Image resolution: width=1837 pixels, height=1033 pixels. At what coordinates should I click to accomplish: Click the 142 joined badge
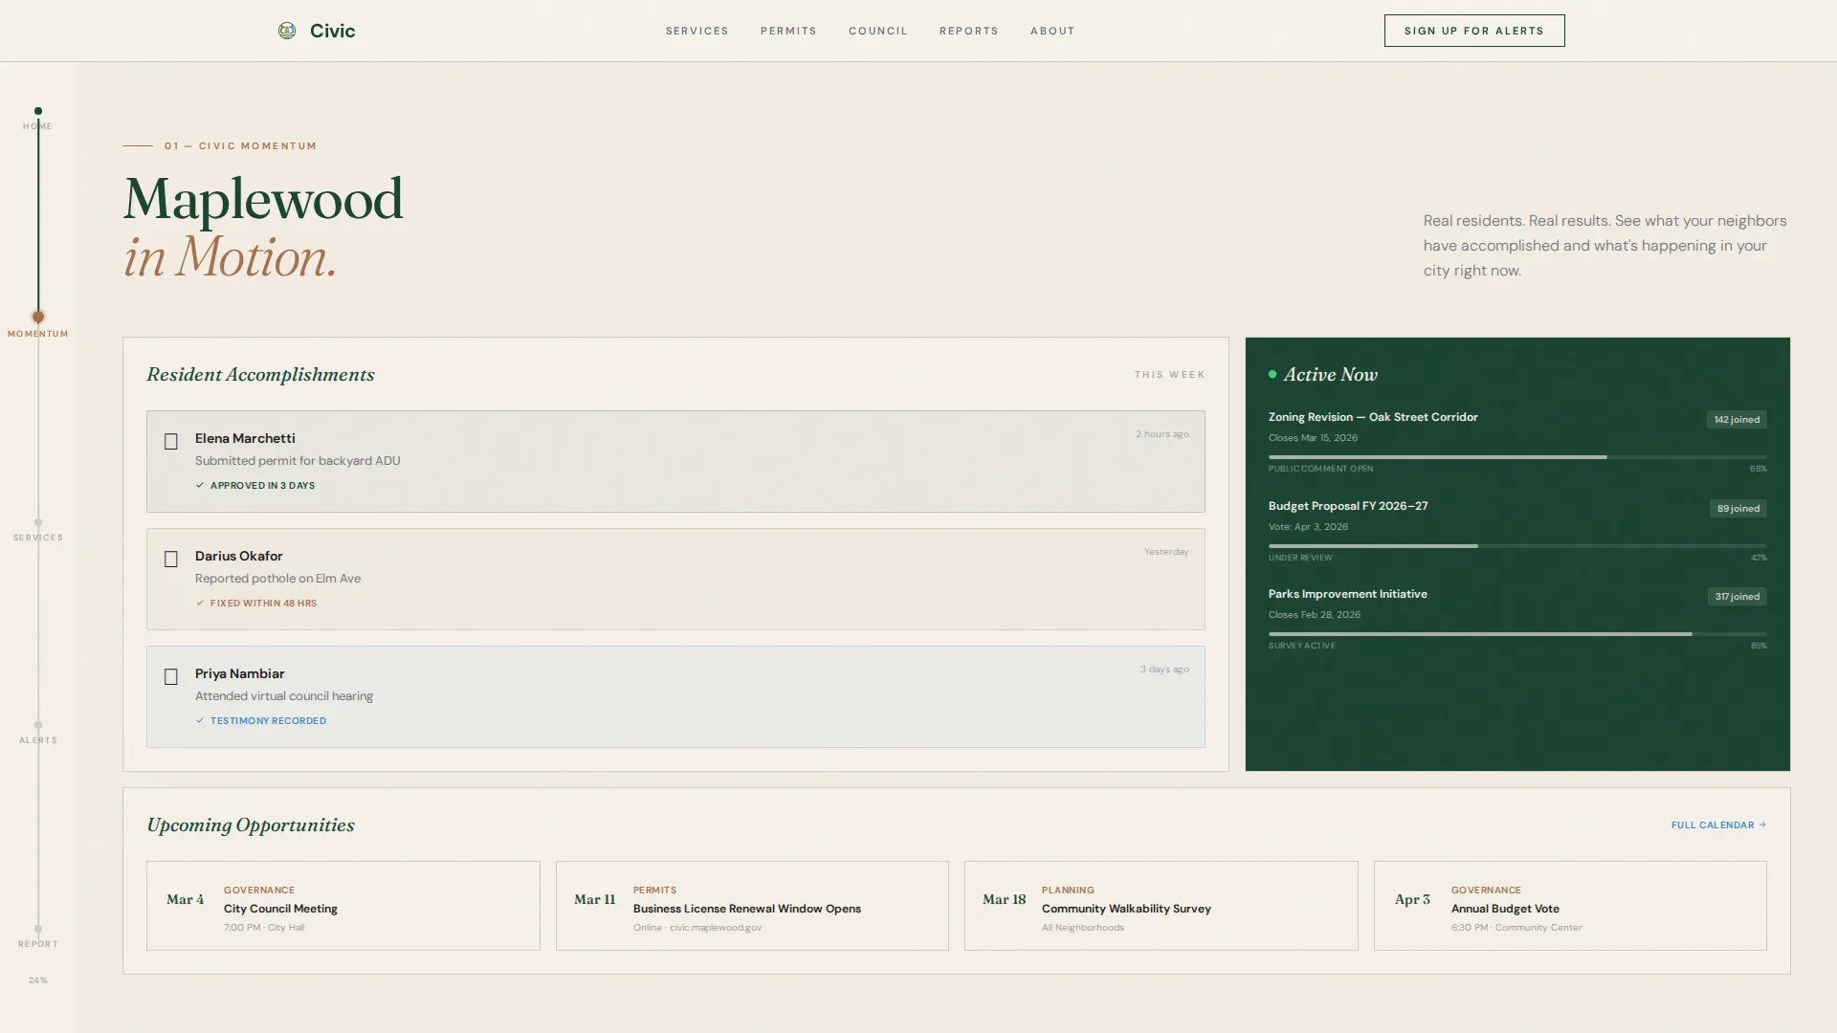coord(1737,420)
